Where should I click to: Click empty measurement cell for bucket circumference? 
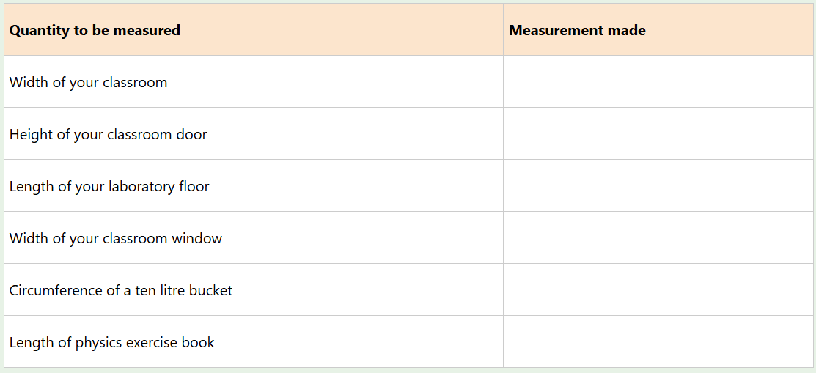(x=658, y=290)
